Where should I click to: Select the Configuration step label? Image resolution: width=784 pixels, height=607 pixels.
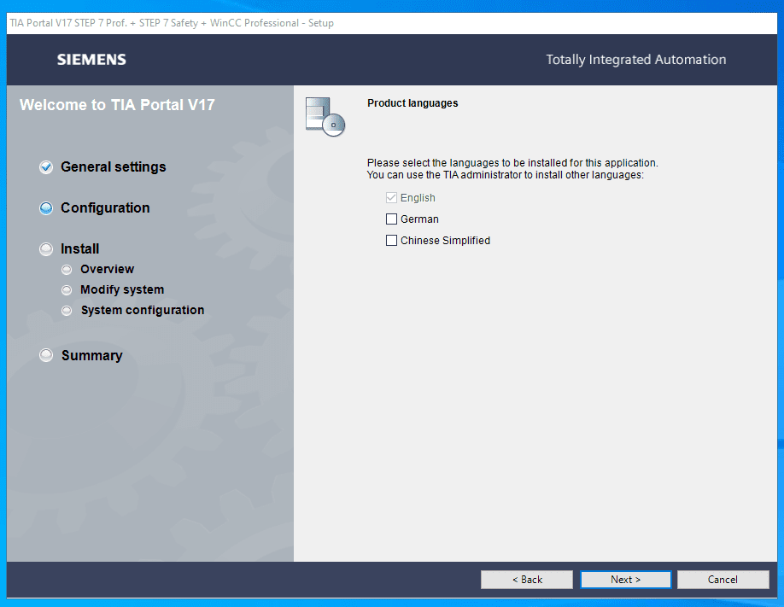pyautogui.click(x=105, y=208)
